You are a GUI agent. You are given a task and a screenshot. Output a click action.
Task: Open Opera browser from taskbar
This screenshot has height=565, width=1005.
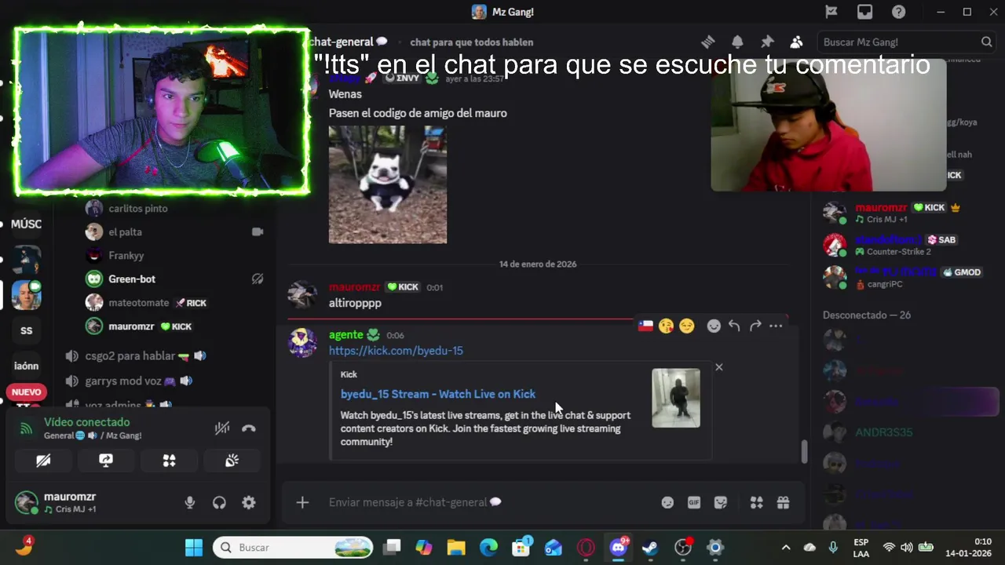(x=586, y=548)
